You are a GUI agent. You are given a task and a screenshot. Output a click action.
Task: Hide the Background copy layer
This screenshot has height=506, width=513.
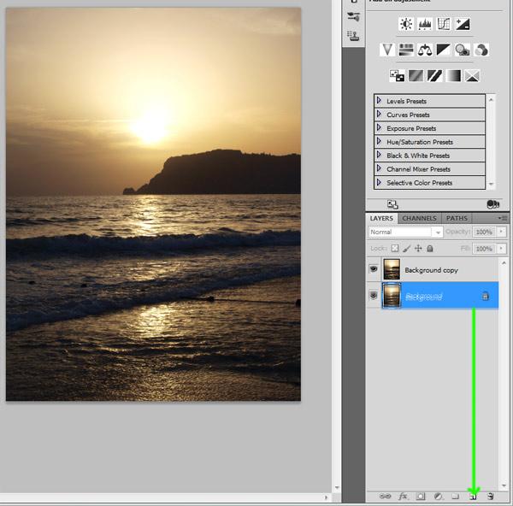[374, 269]
